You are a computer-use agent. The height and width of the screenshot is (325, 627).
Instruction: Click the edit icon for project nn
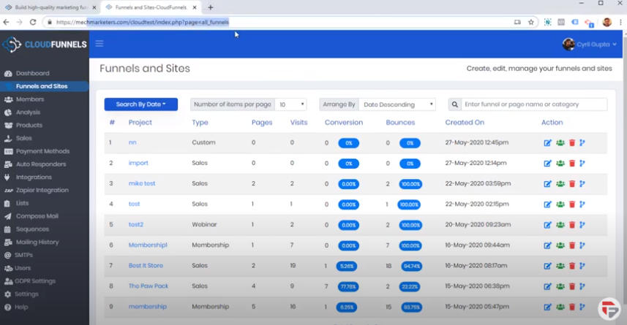pos(548,143)
